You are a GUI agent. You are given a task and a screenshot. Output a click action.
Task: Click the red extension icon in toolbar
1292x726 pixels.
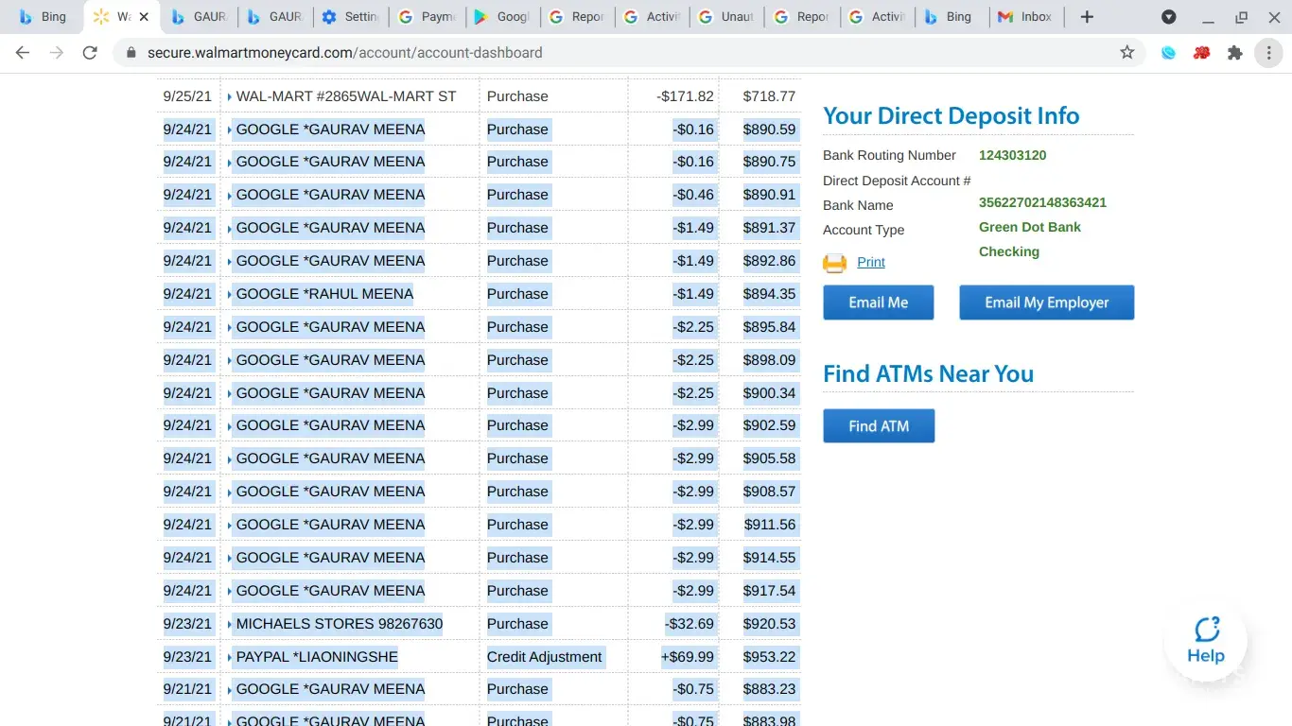[1201, 53]
